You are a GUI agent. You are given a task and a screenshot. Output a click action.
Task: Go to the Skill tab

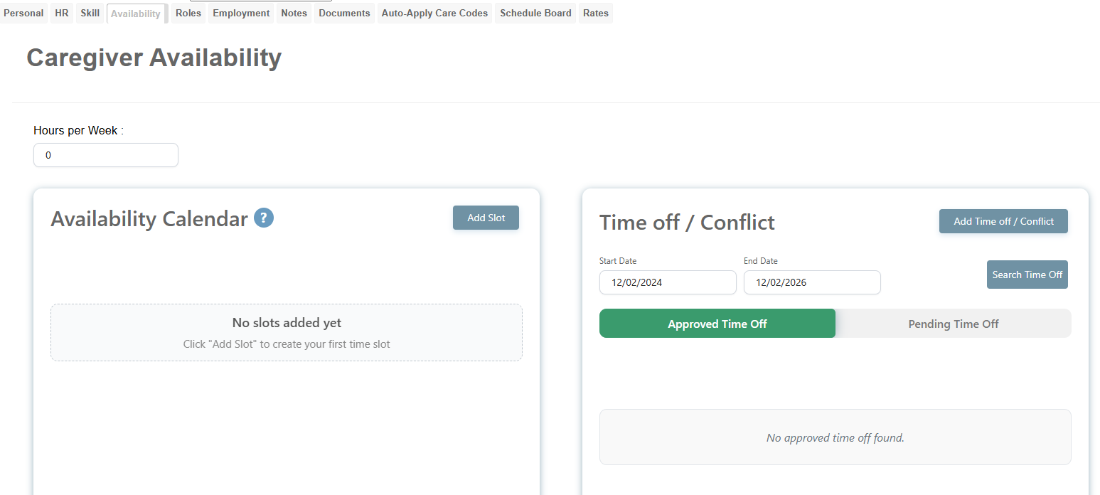pos(90,14)
